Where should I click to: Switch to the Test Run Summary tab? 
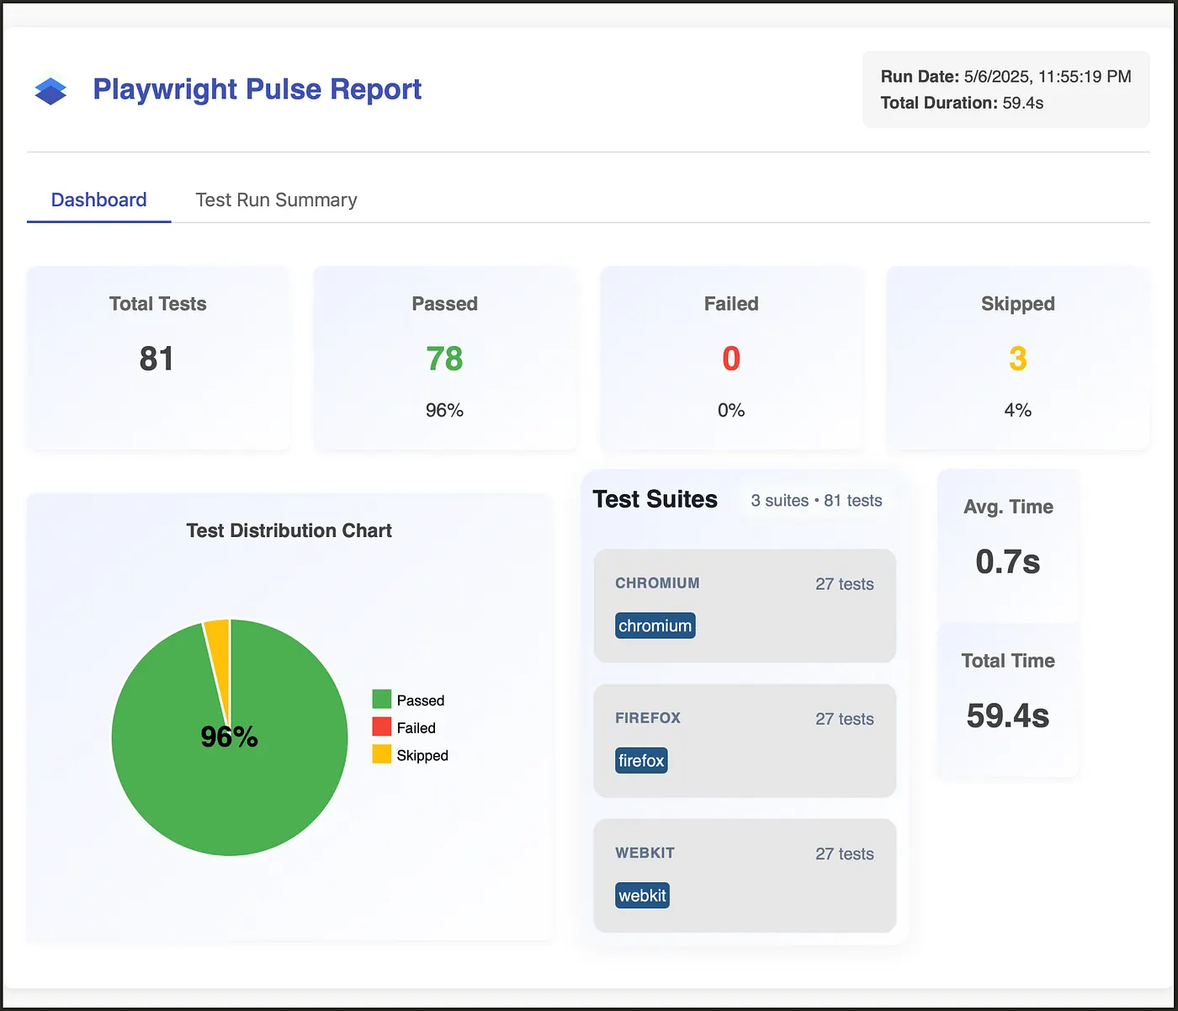coord(276,200)
